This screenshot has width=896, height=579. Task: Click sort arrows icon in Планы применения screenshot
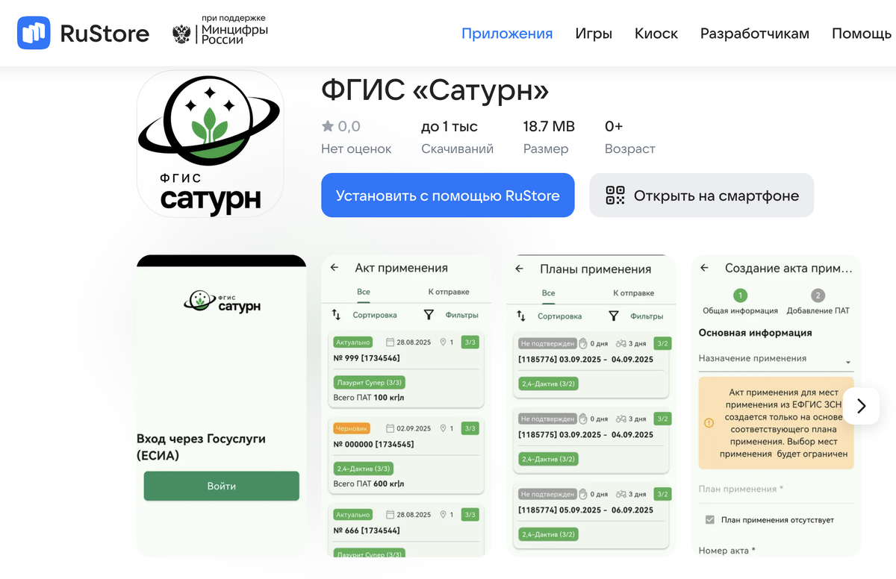521,316
